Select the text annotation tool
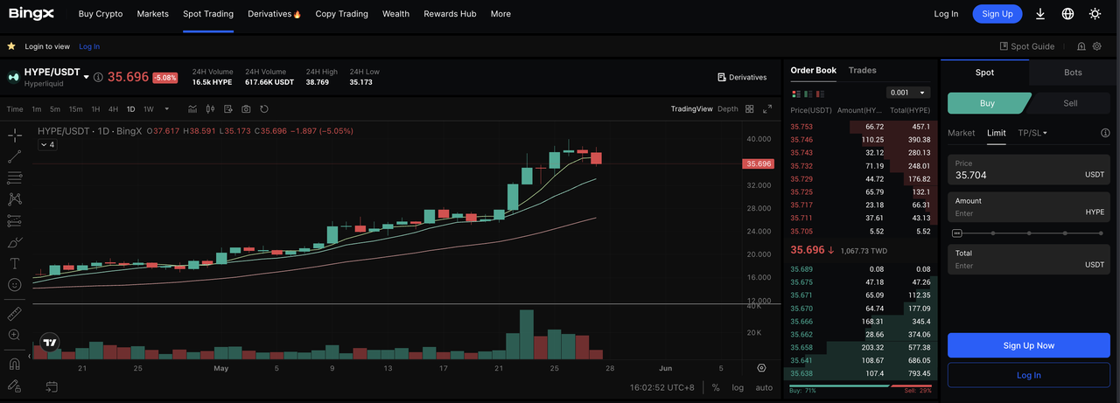Viewport: 1120px width, 403px height. coord(15,263)
